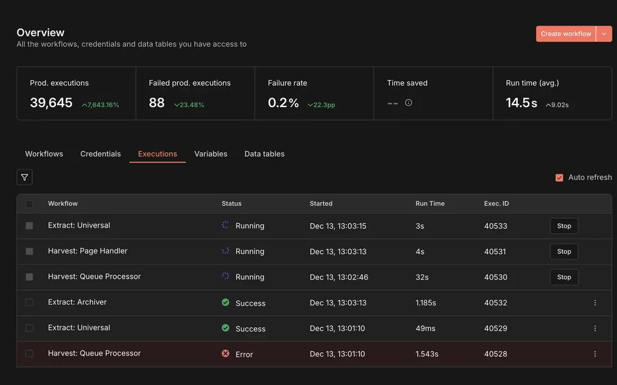Click started time Dec 13, 13:02:46
The width and height of the screenshot is (617, 385).
click(339, 277)
